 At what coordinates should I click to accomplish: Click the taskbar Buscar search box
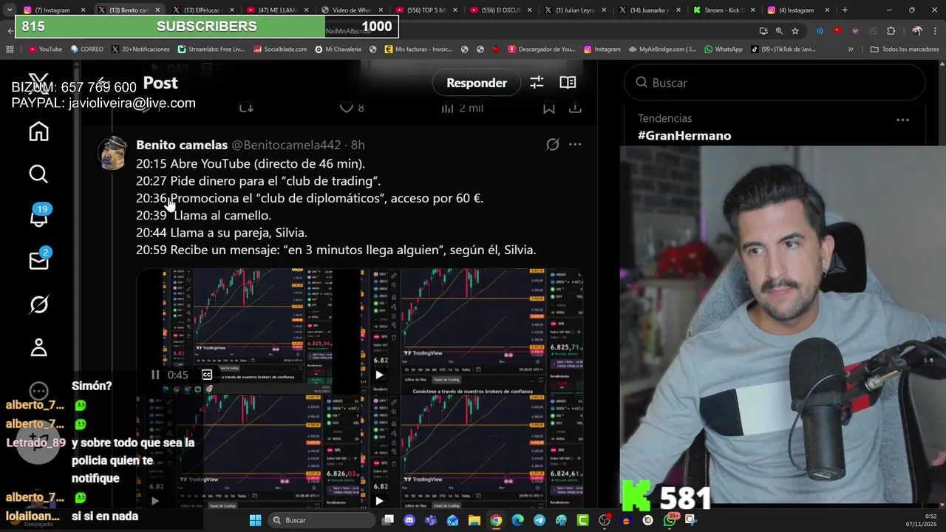[x=321, y=520]
